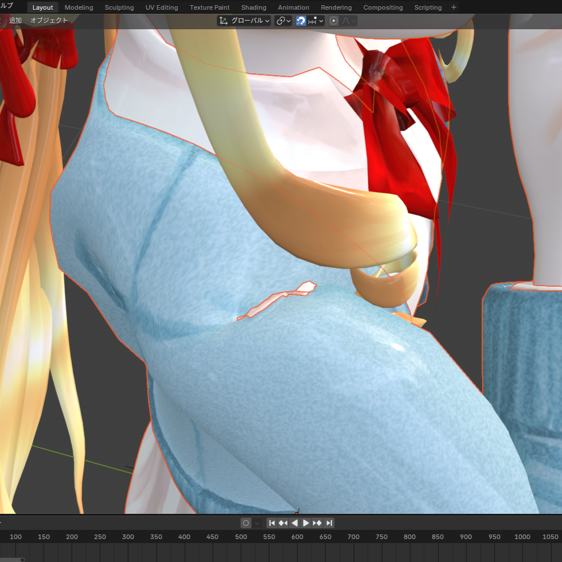Jump to the timeline start frame

pyautogui.click(x=272, y=523)
